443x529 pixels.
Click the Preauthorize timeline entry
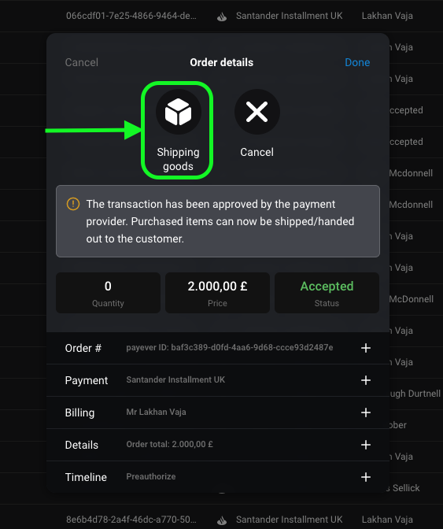(151, 476)
